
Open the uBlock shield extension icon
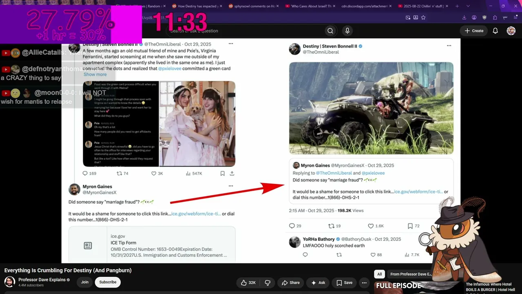tap(484, 18)
